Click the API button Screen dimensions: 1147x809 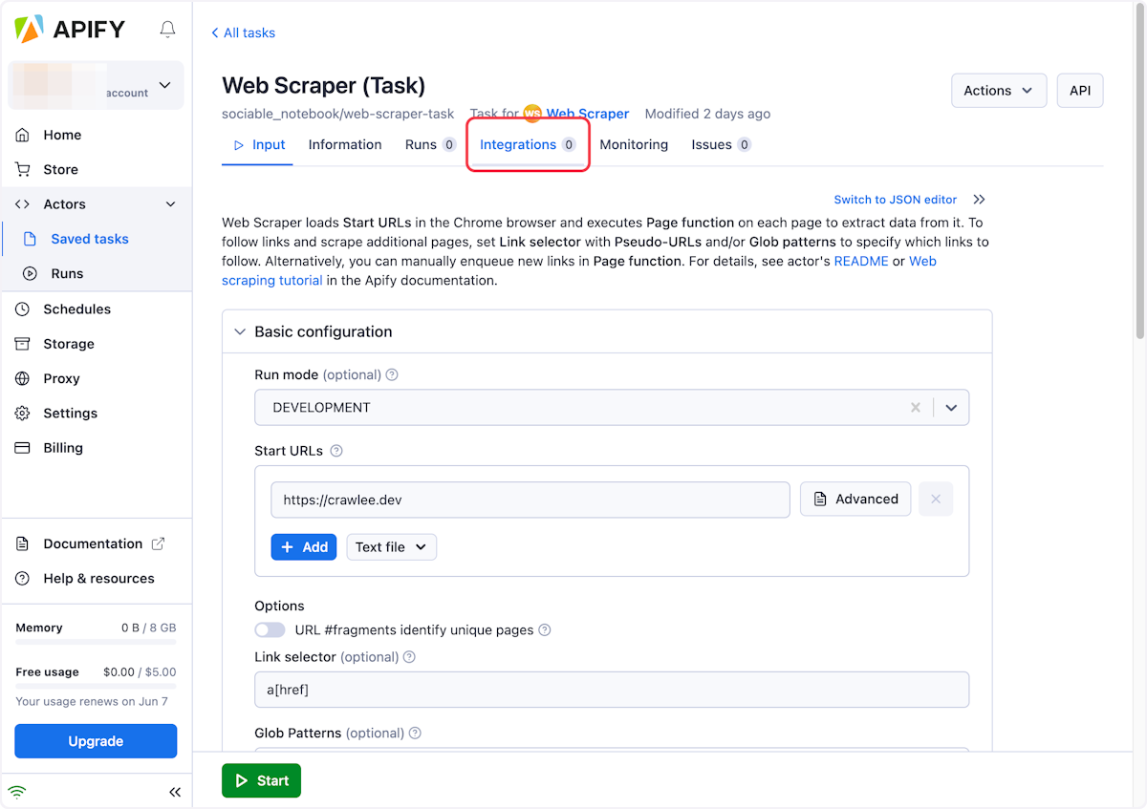pos(1080,91)
